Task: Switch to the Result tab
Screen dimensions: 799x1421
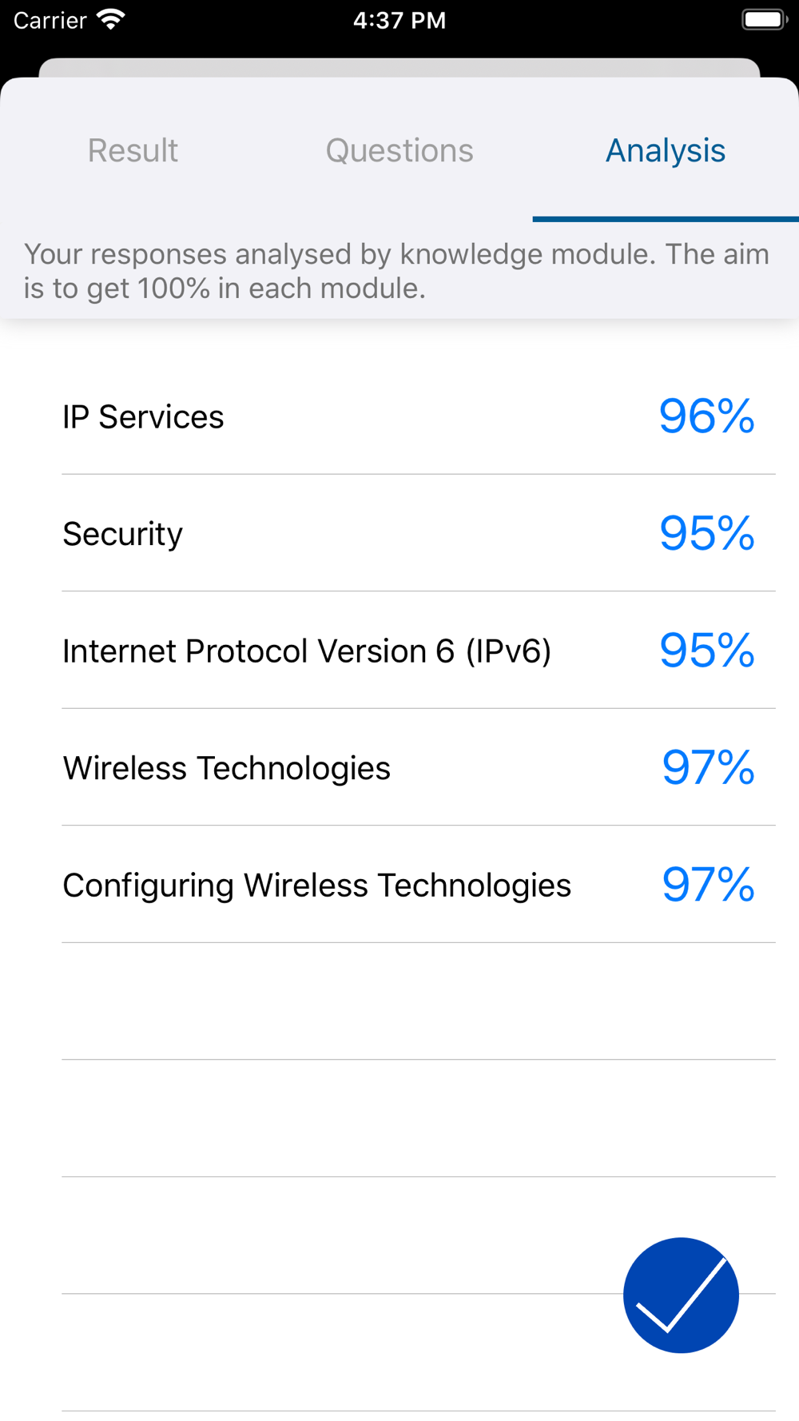Action: tap(133, 150)
